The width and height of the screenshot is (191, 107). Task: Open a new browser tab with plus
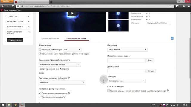point(51,2)
